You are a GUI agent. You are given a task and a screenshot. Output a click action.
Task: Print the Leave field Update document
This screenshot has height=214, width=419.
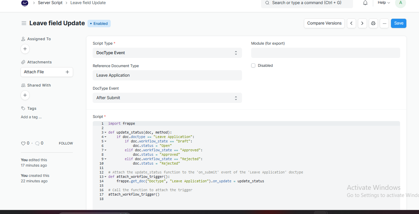pos(373,23)
